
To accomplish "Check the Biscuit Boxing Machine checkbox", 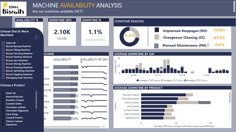I will [3, 46].
